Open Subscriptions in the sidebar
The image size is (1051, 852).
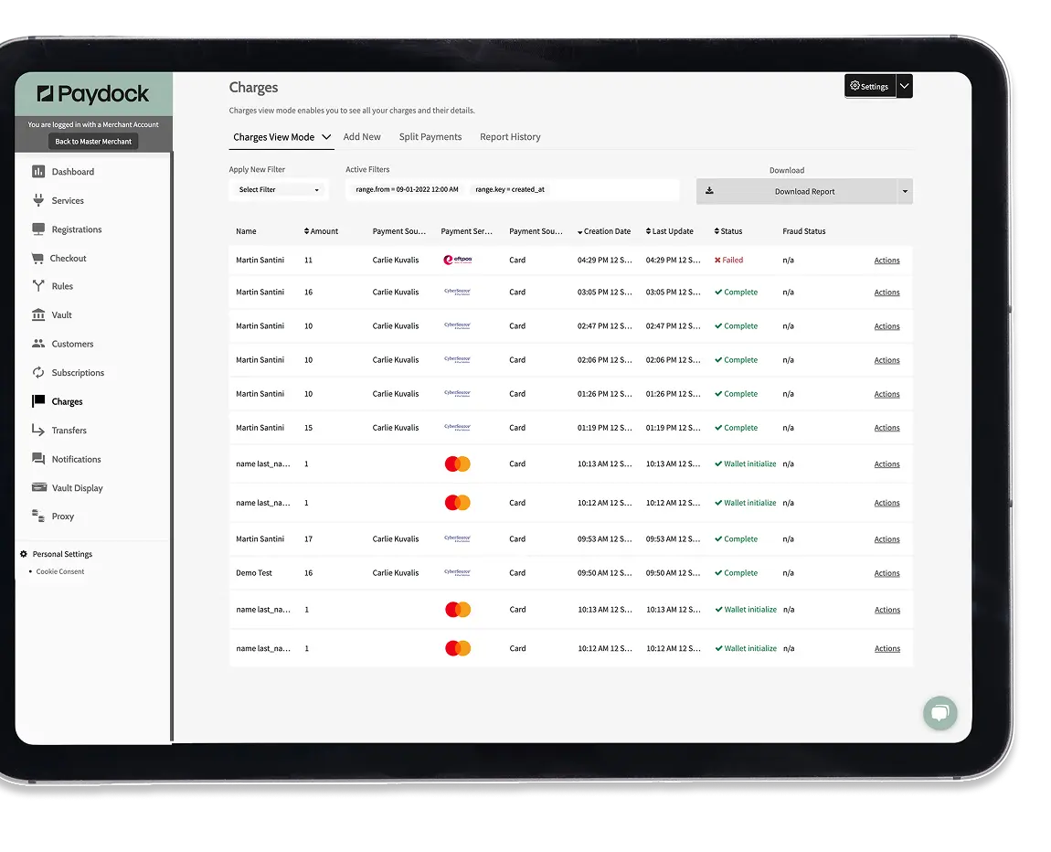click(78, 373)
